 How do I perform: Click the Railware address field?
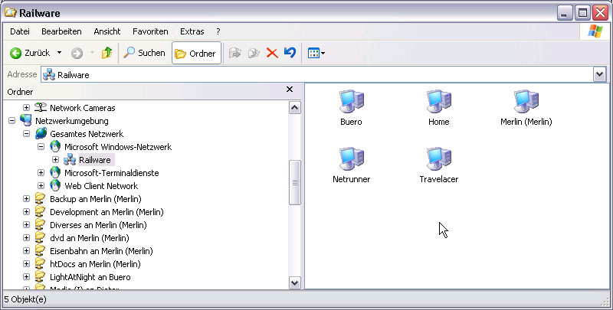(316, 74)
